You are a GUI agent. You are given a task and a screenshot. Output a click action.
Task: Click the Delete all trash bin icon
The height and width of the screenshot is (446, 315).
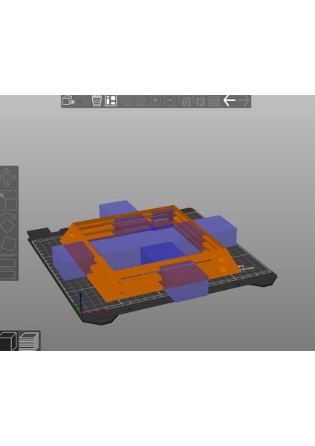coord(97,101)
